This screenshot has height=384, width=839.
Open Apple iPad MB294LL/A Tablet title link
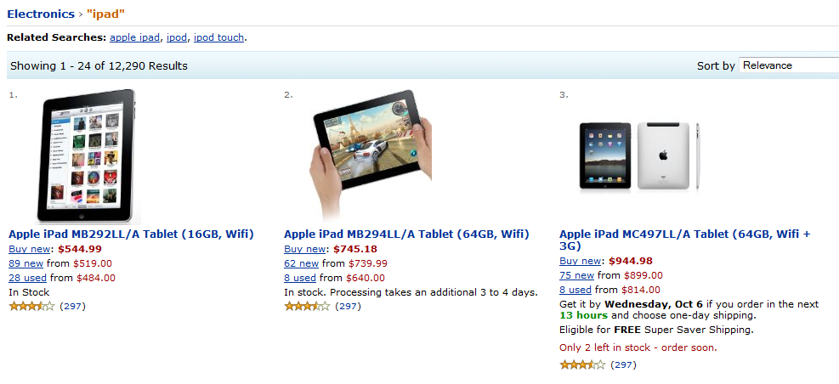point(406,234)
